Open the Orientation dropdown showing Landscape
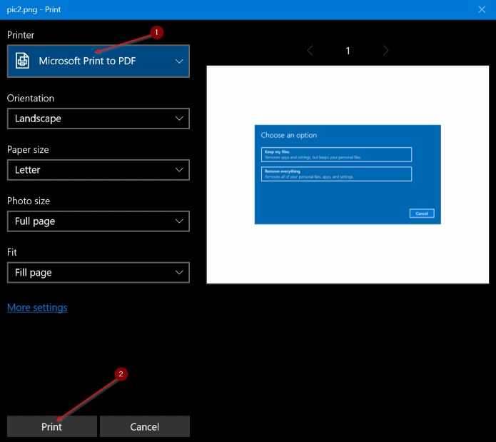 98,119
